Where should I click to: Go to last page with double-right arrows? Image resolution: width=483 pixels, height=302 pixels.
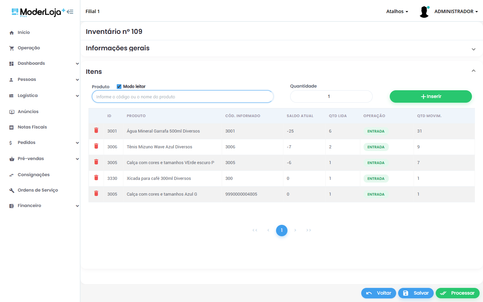309,230
